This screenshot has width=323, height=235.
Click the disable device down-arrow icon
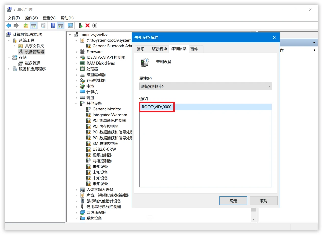pos(95,25)
